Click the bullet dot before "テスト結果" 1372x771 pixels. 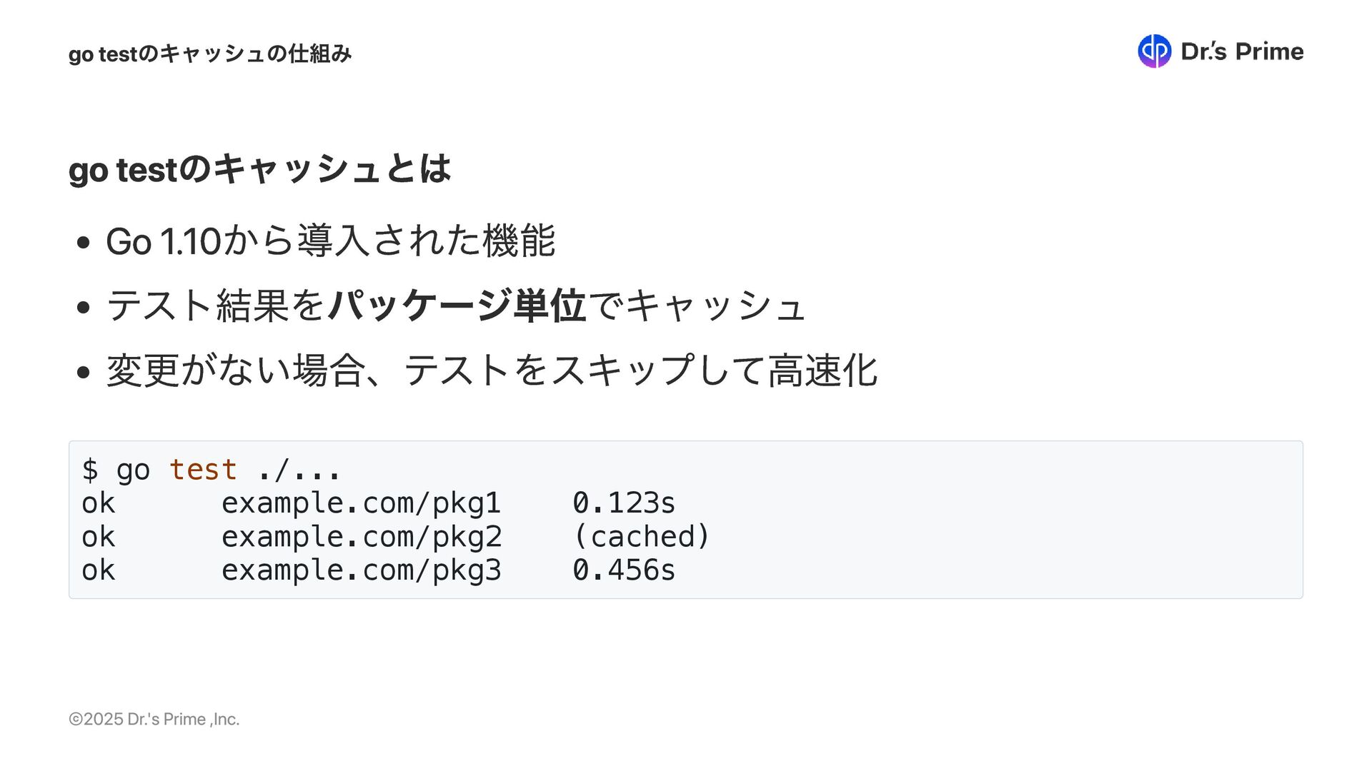click(x=84, y=308)
